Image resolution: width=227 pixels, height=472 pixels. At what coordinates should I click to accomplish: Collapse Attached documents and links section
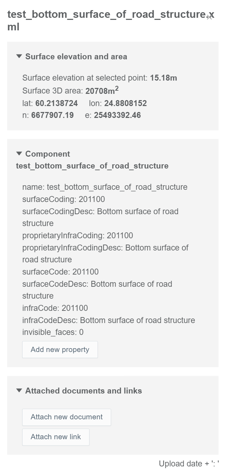19,391
